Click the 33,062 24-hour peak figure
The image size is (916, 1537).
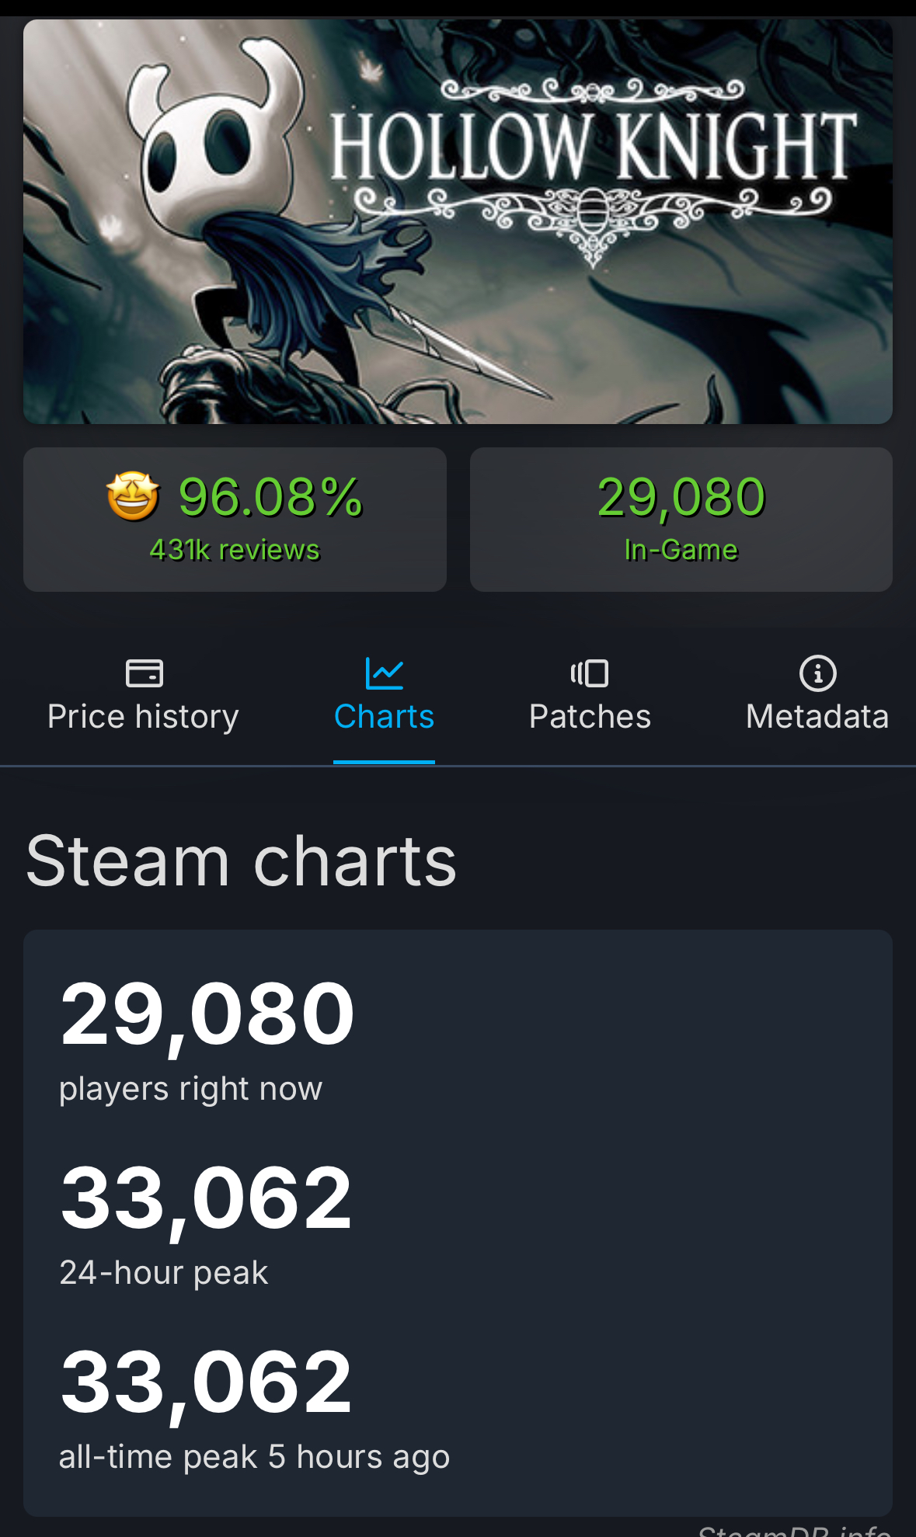pos(206,1198)
